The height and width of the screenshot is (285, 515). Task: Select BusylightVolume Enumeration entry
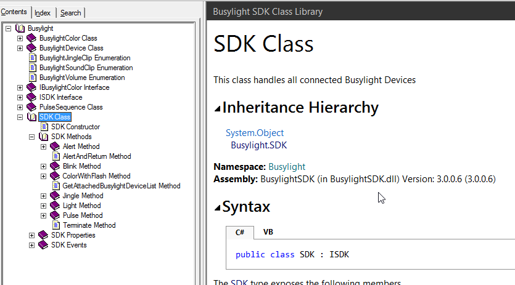[x=82, y=78]
